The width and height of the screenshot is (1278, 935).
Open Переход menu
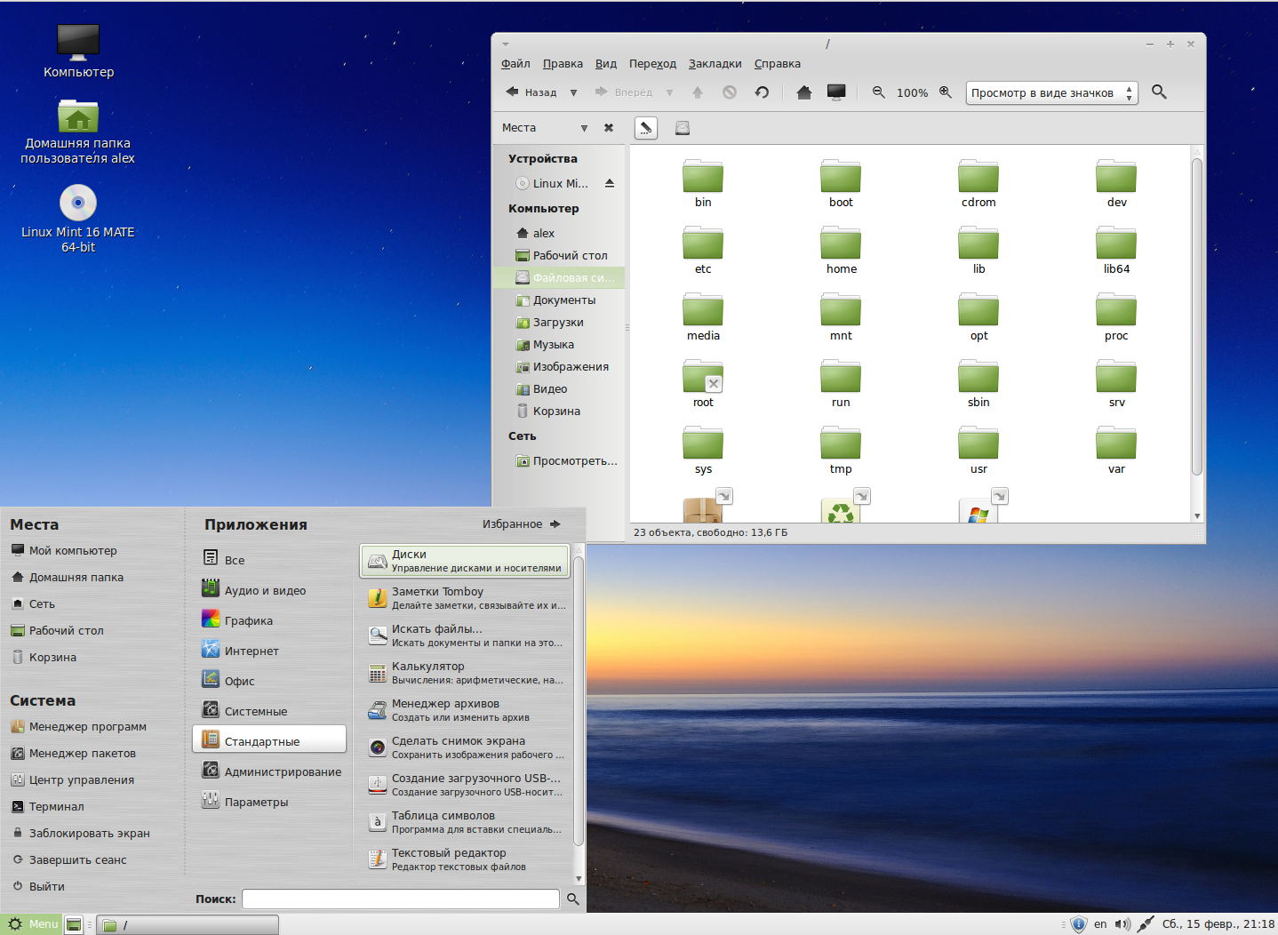(652, 64)
